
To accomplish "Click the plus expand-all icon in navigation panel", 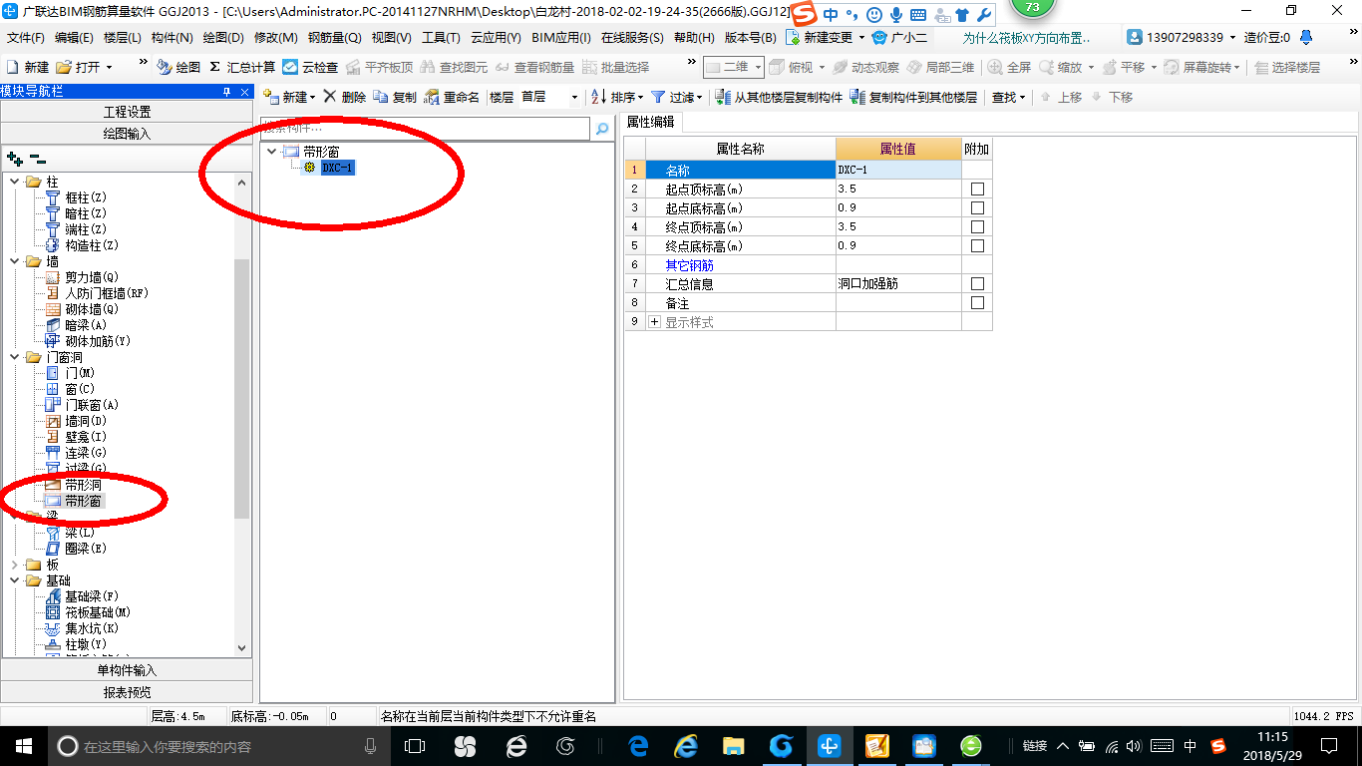I will pyautogui.click(x=14, y=159).
